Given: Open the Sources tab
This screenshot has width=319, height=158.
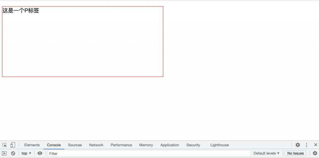Looking at the screenshot, I should 75,145.
